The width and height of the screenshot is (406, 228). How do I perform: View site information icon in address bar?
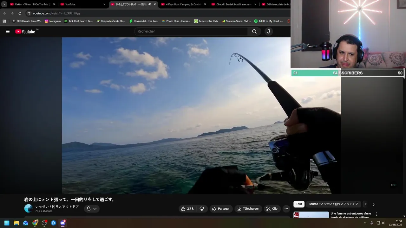(x=29, y=13)
